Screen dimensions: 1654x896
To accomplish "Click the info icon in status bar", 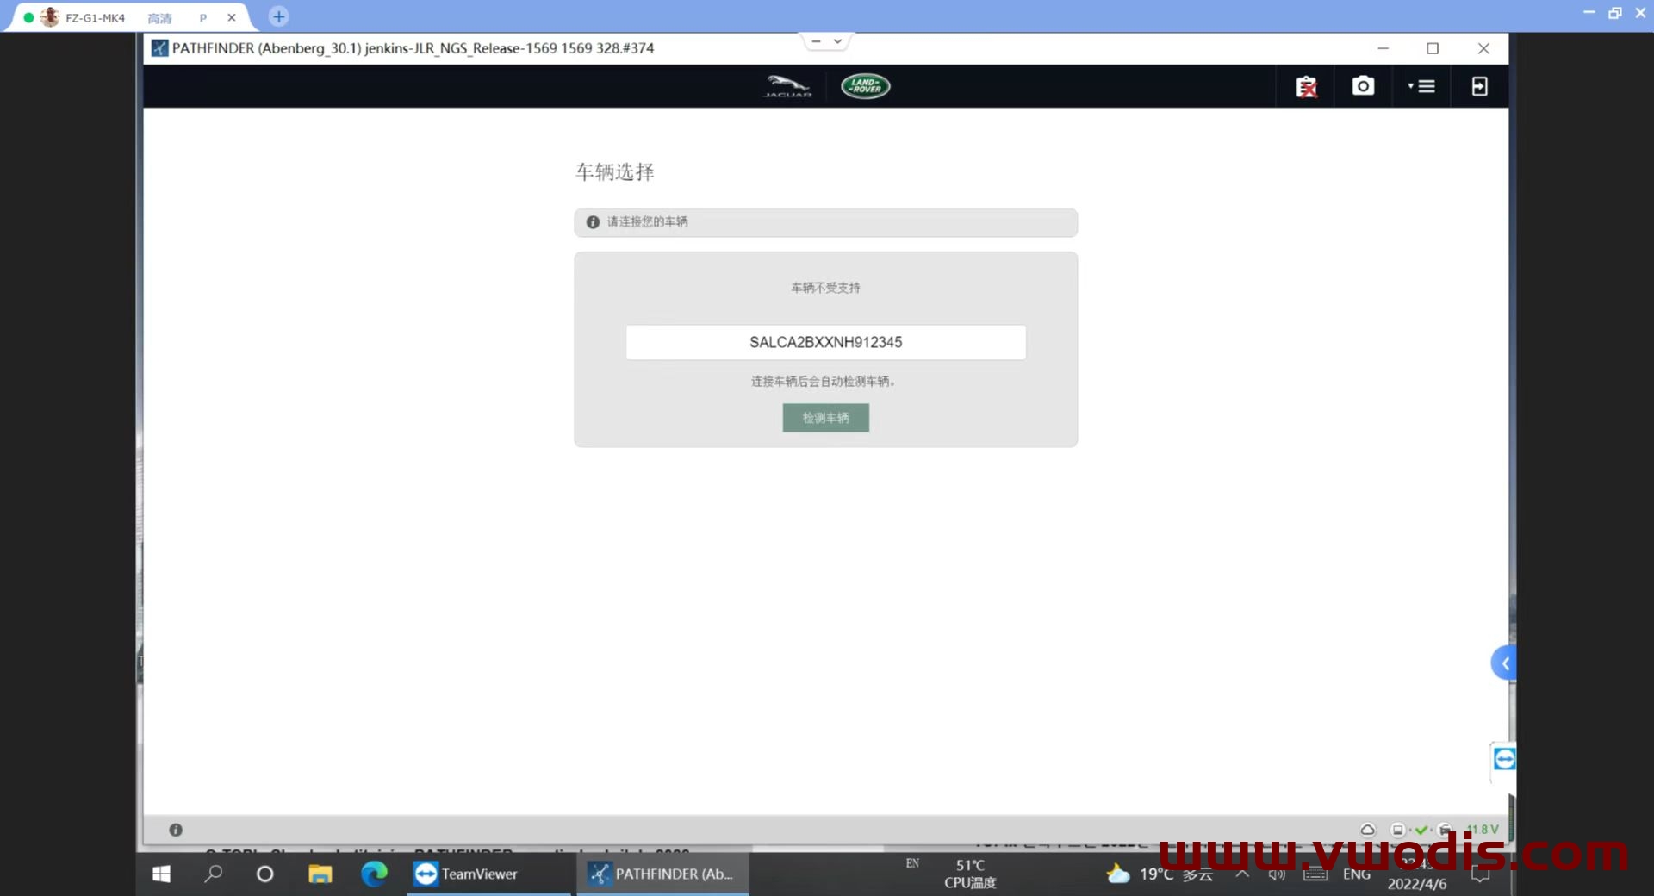I will (176, 830).
